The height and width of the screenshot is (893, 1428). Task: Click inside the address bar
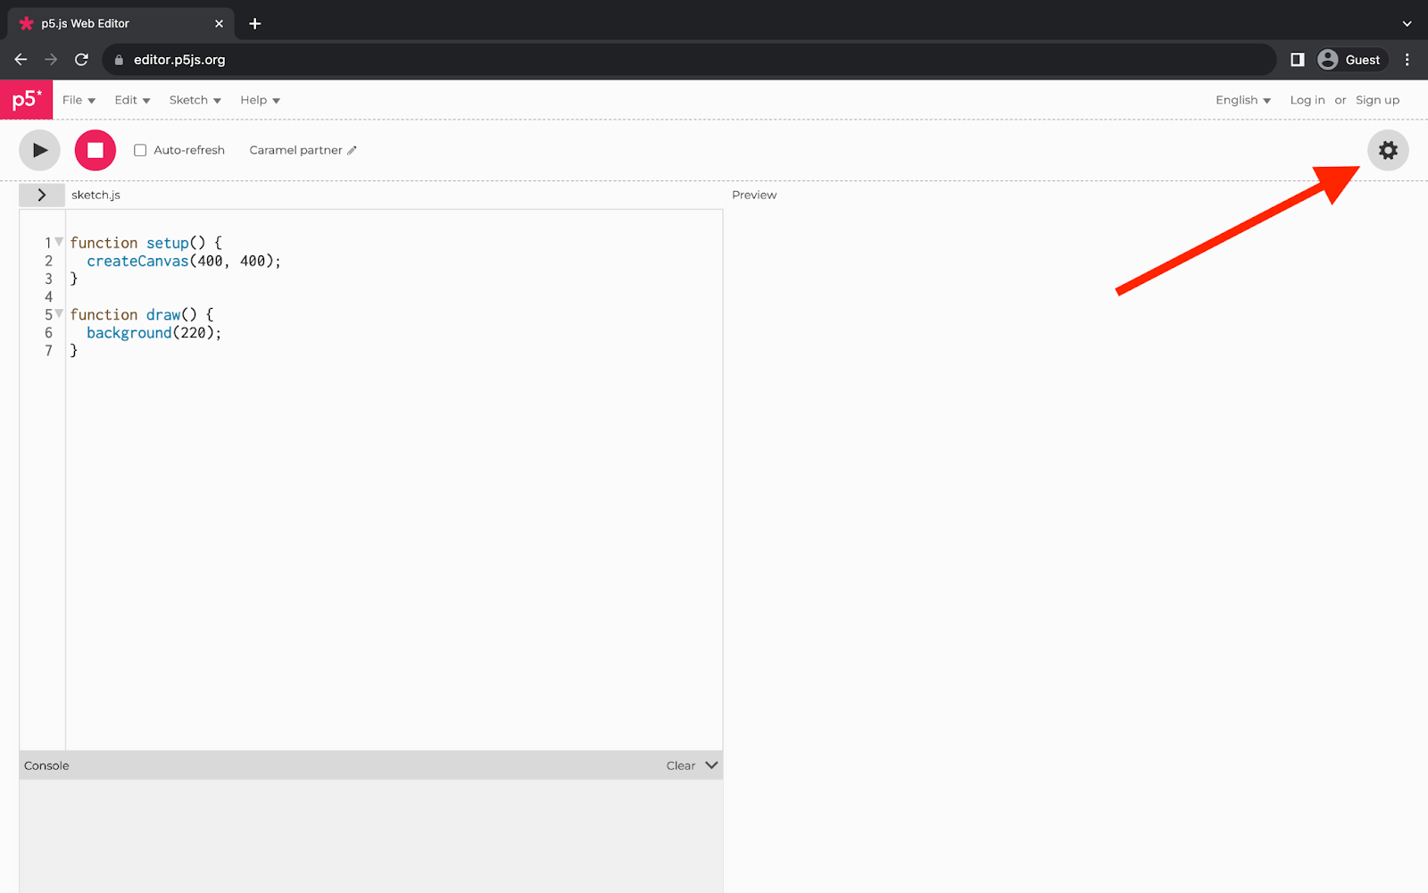tap(268, 60)
